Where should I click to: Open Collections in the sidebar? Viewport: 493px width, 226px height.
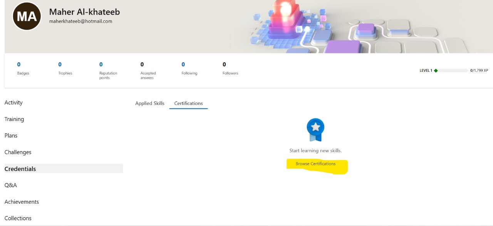point(18,218)
